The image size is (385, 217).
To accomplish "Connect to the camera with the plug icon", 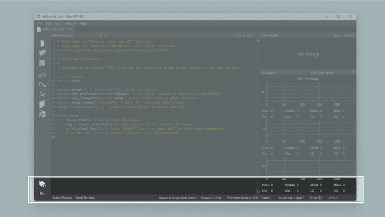I will click(x=42, y=184).
